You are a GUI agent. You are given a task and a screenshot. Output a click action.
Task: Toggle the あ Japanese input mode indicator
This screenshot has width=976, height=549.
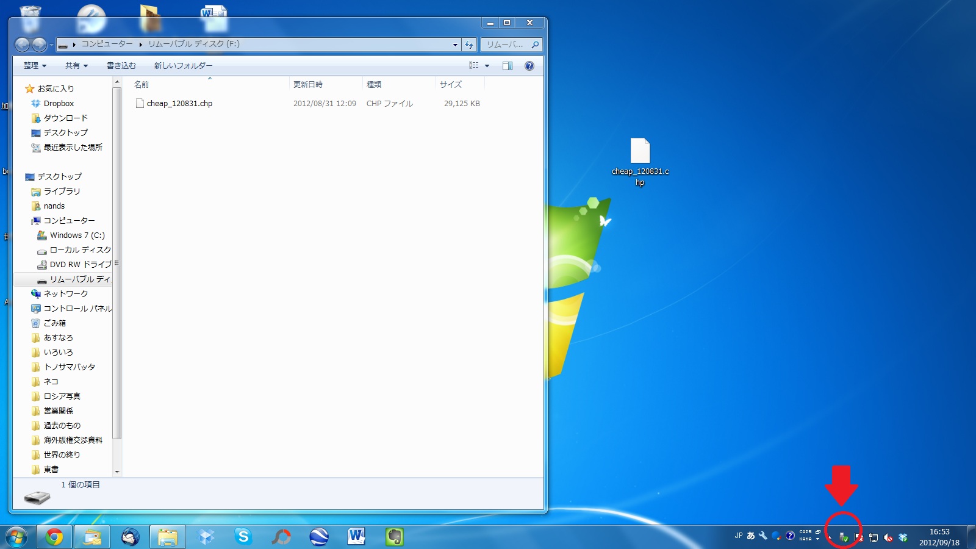coord(750,536)
